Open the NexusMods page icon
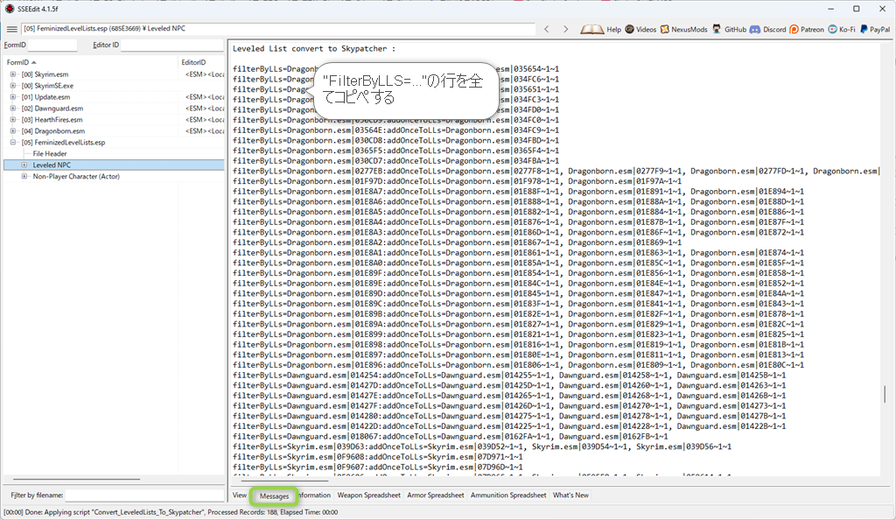The height and width of the screenshot is (520, 896). pos(665,29)
